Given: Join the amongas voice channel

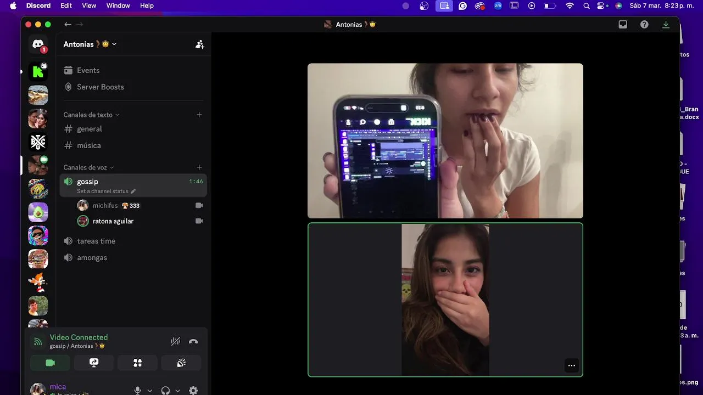Looking at the screenshot, I should click(x=133, y=257).
